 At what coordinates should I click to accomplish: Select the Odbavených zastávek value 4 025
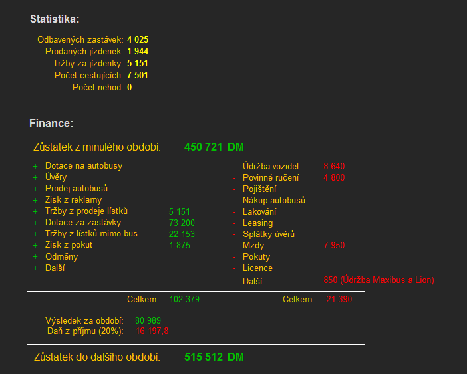pyautogui.click(x=138, y=40)
